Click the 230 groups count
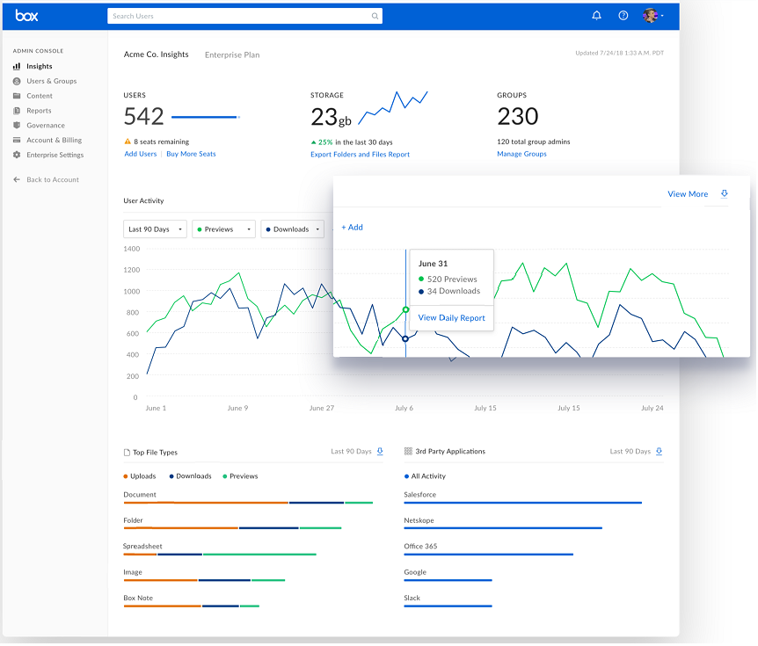758x646 pixels. [x=518, y=116]
